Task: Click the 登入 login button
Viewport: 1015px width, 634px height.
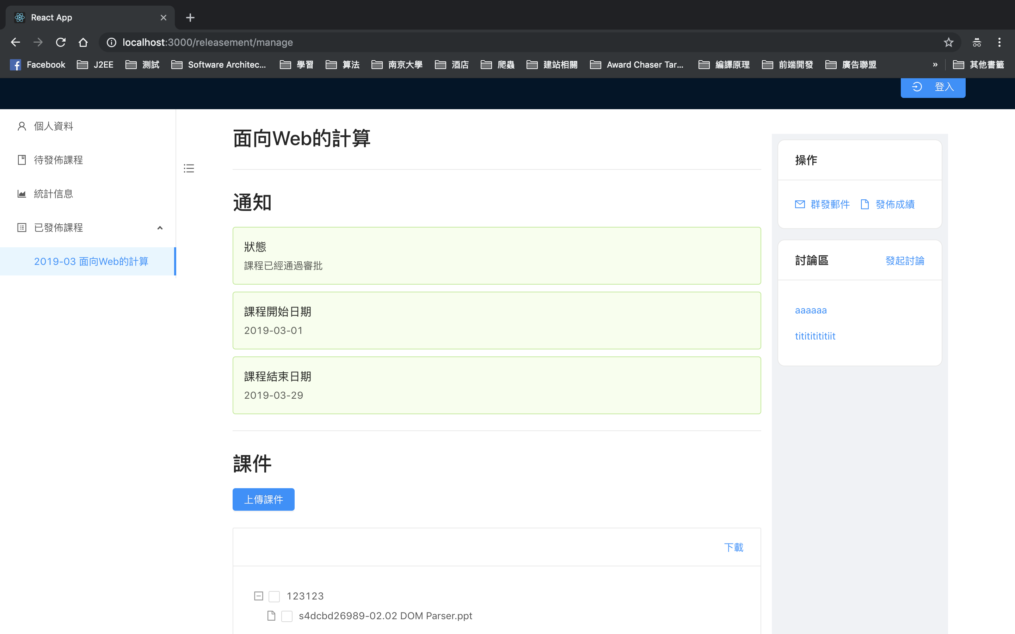Action: coord(933,87)
